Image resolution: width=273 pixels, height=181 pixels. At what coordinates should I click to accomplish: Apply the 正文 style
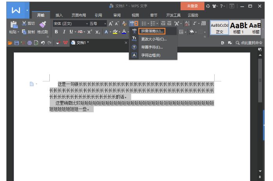coord(220,28)
